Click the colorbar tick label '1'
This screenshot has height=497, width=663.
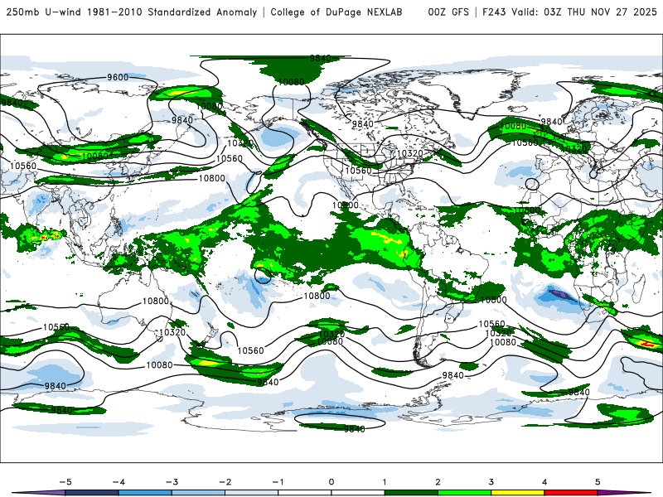coord(385,482)
